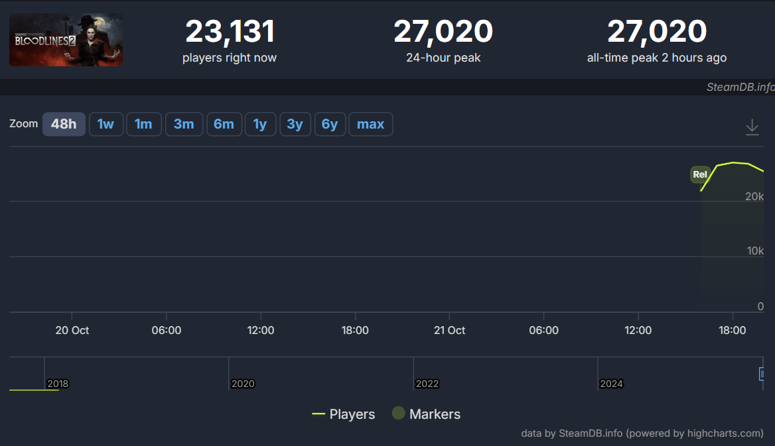Grab the navigator range handle at right edge
Viewport: 775px width, 446px height.
tap(761, 374)
